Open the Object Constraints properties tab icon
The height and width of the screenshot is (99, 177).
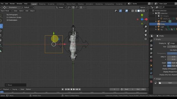tap(151, 73)
